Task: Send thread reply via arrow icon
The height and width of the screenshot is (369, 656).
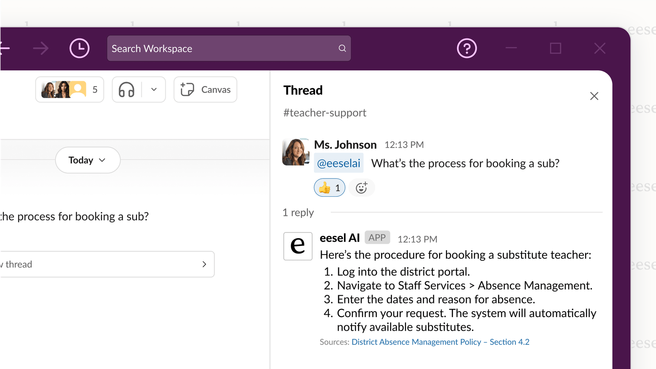Action: pyautogui.click(x=204, y=264)
